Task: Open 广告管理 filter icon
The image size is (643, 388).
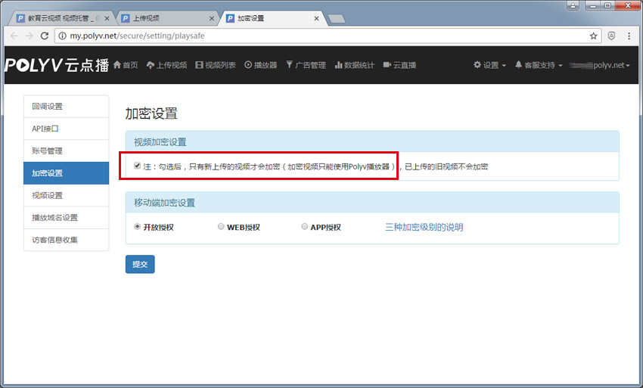Action: tap(289, 65)
